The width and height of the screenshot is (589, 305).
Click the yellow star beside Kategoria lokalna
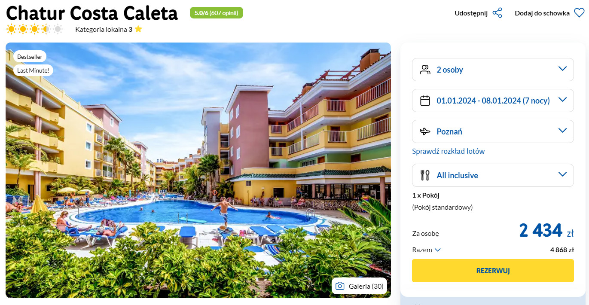pos(138,29)
